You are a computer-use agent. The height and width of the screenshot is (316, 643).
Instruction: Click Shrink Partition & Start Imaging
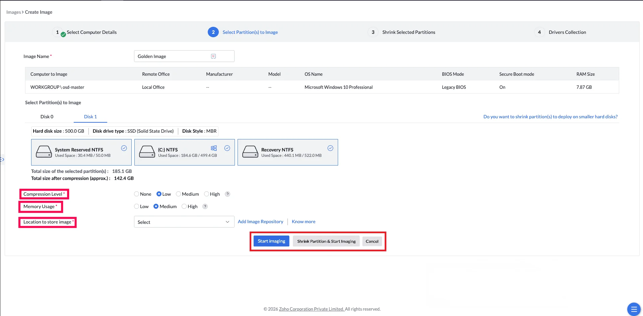click(326, 241)
